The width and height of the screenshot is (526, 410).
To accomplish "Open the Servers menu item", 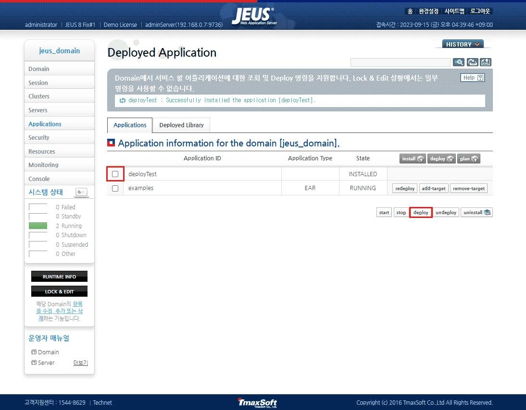I will pyautogui.click(x=59, y=110).
